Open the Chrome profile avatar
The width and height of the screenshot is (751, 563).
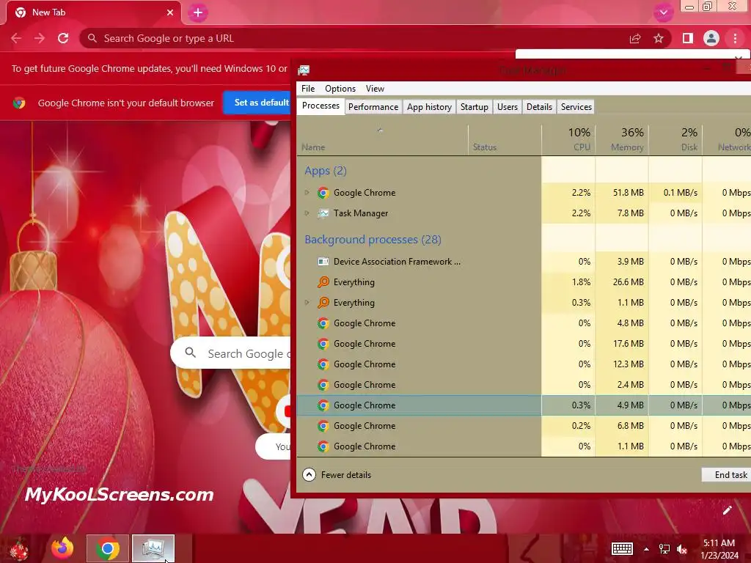point(711,38)
